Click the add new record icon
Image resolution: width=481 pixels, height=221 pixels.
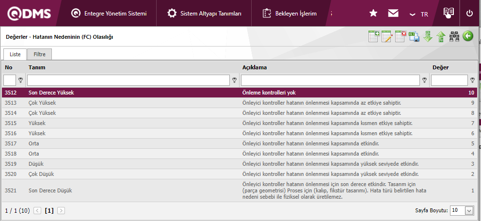coord(374,36)
